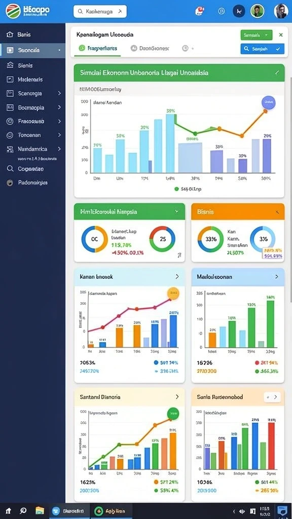This screenshot has width=292, height=519.
Task: Click the Kapkenuga search field
Action: coord(100,12)
